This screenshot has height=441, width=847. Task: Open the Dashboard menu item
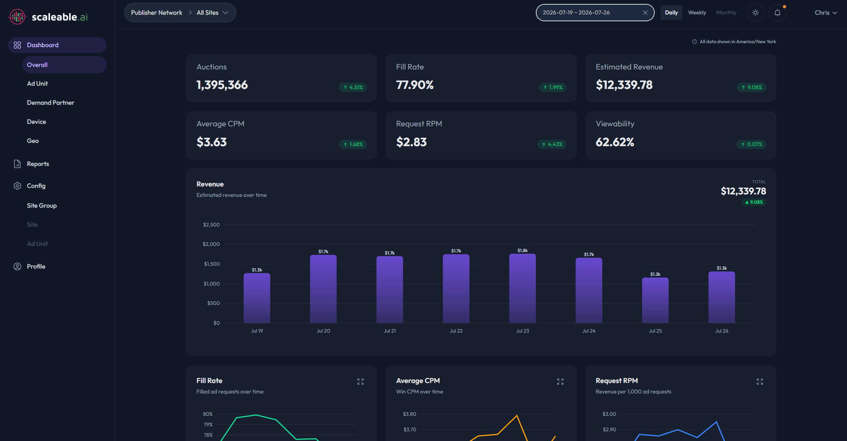point(57,45)
